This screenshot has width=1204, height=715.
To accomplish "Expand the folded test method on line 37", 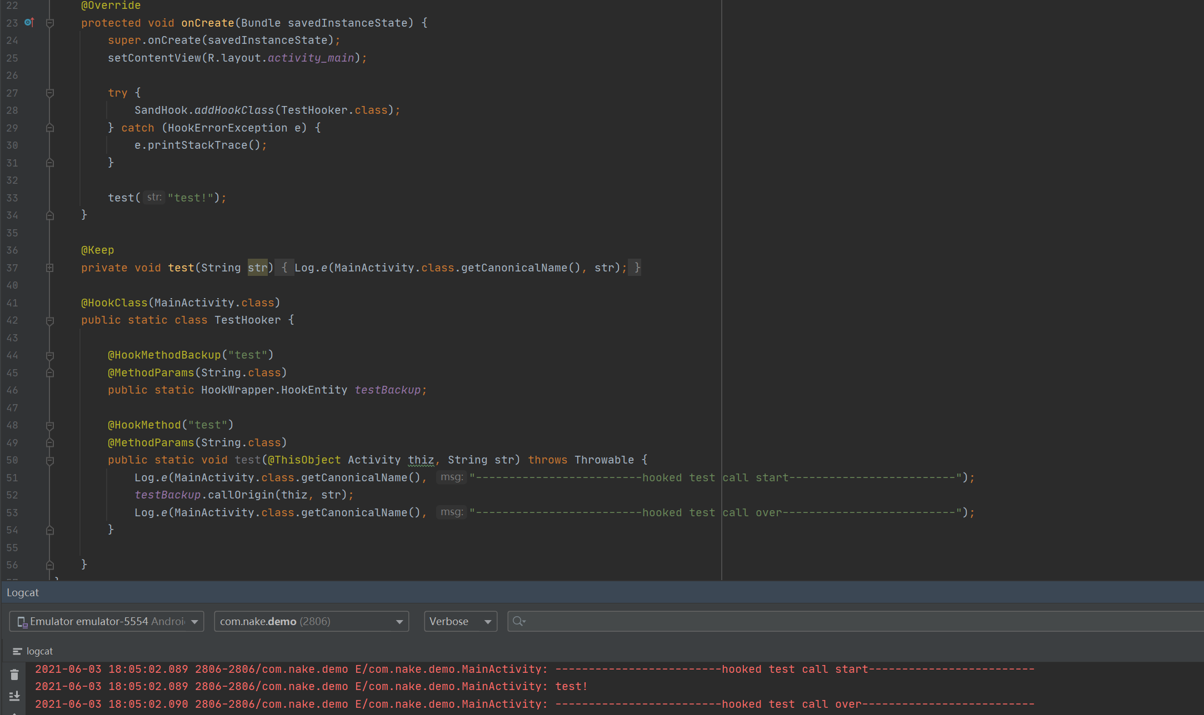I will click(50, 268).
